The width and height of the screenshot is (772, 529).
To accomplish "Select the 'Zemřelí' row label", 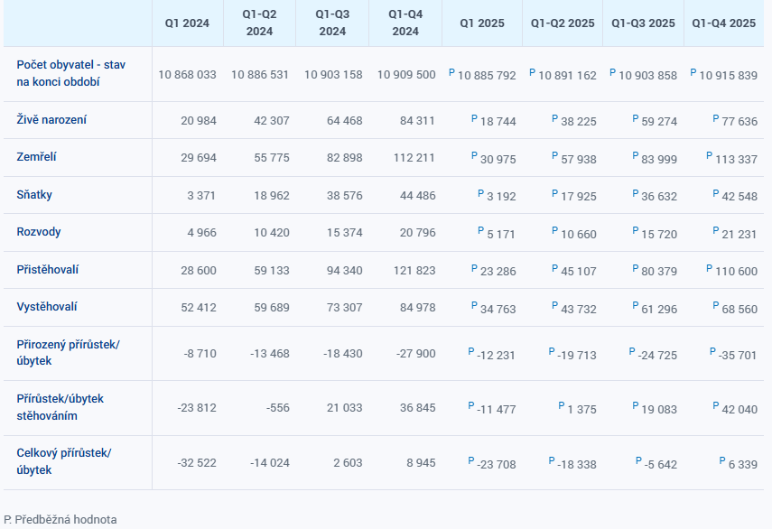I will (37, 157).
